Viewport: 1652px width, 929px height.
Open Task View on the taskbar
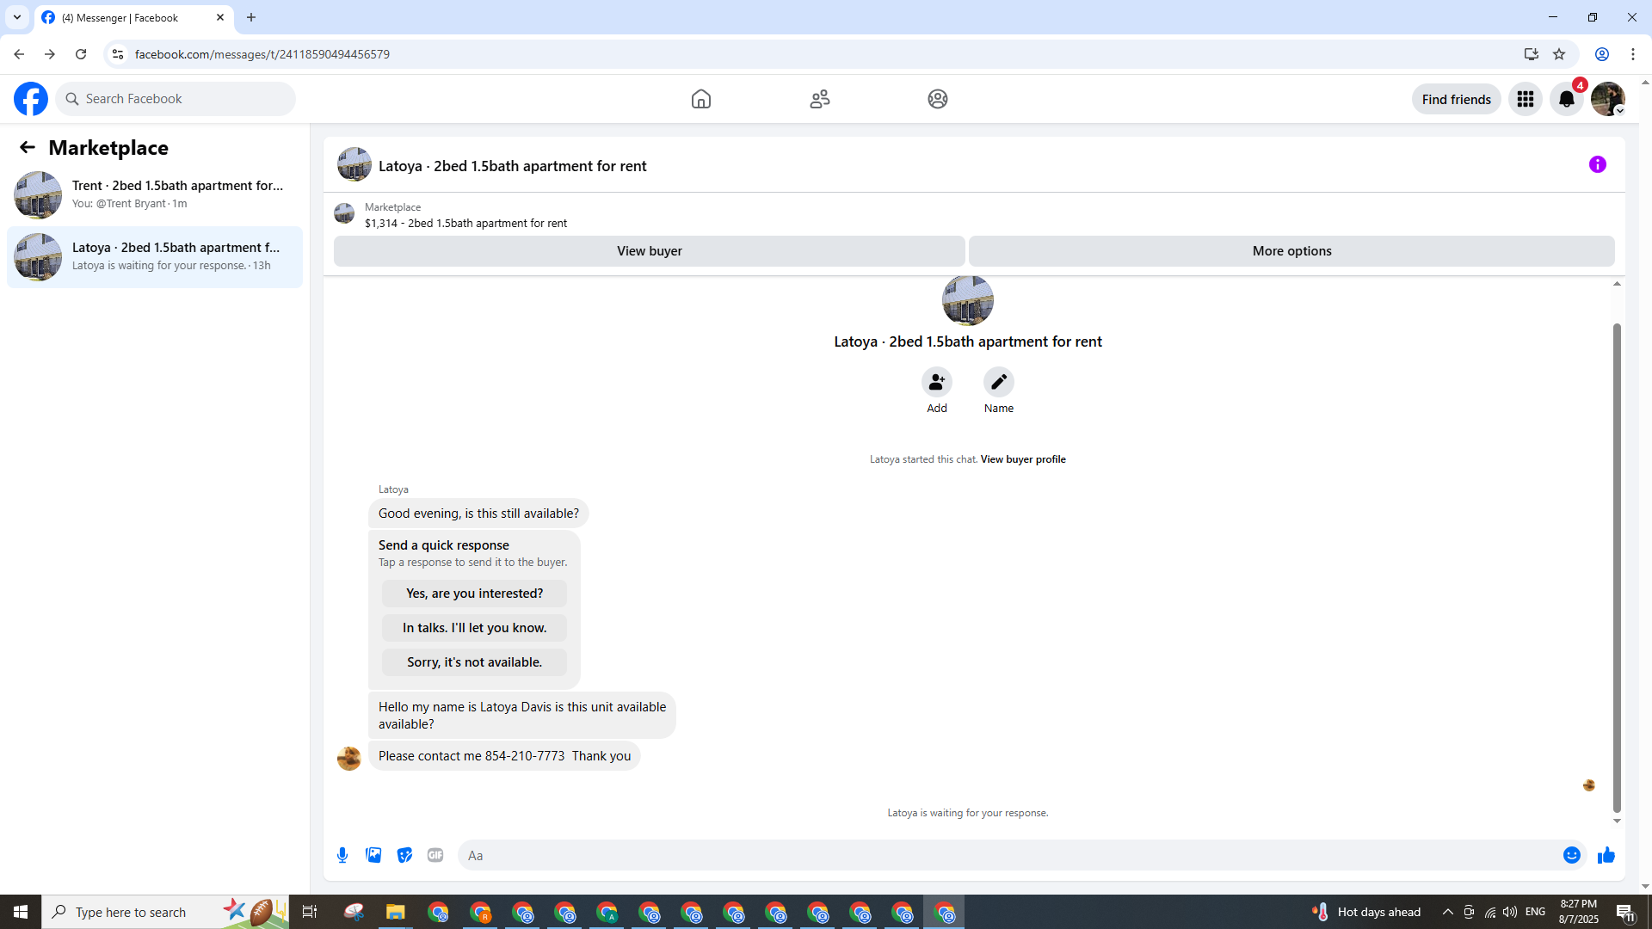coord(310,912)
